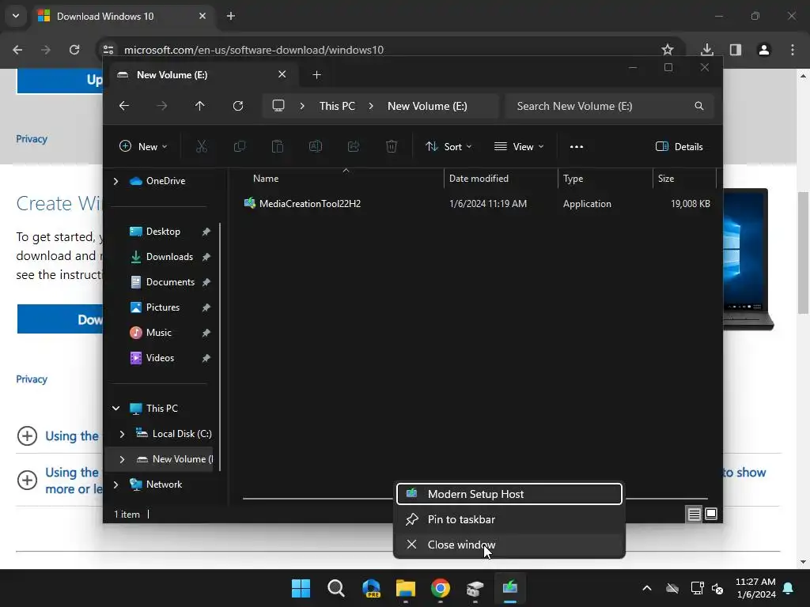Unpin Documents from Quick access

[206, 282]
